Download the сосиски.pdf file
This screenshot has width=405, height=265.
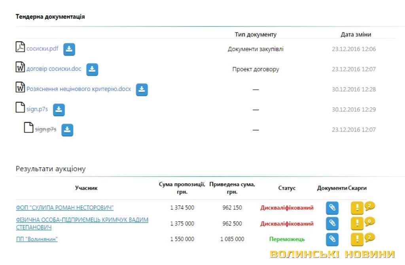69,49
